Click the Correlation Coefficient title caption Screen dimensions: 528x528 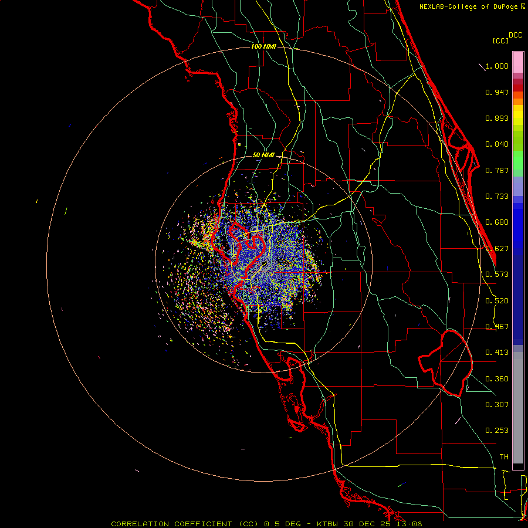click(267, 524)
